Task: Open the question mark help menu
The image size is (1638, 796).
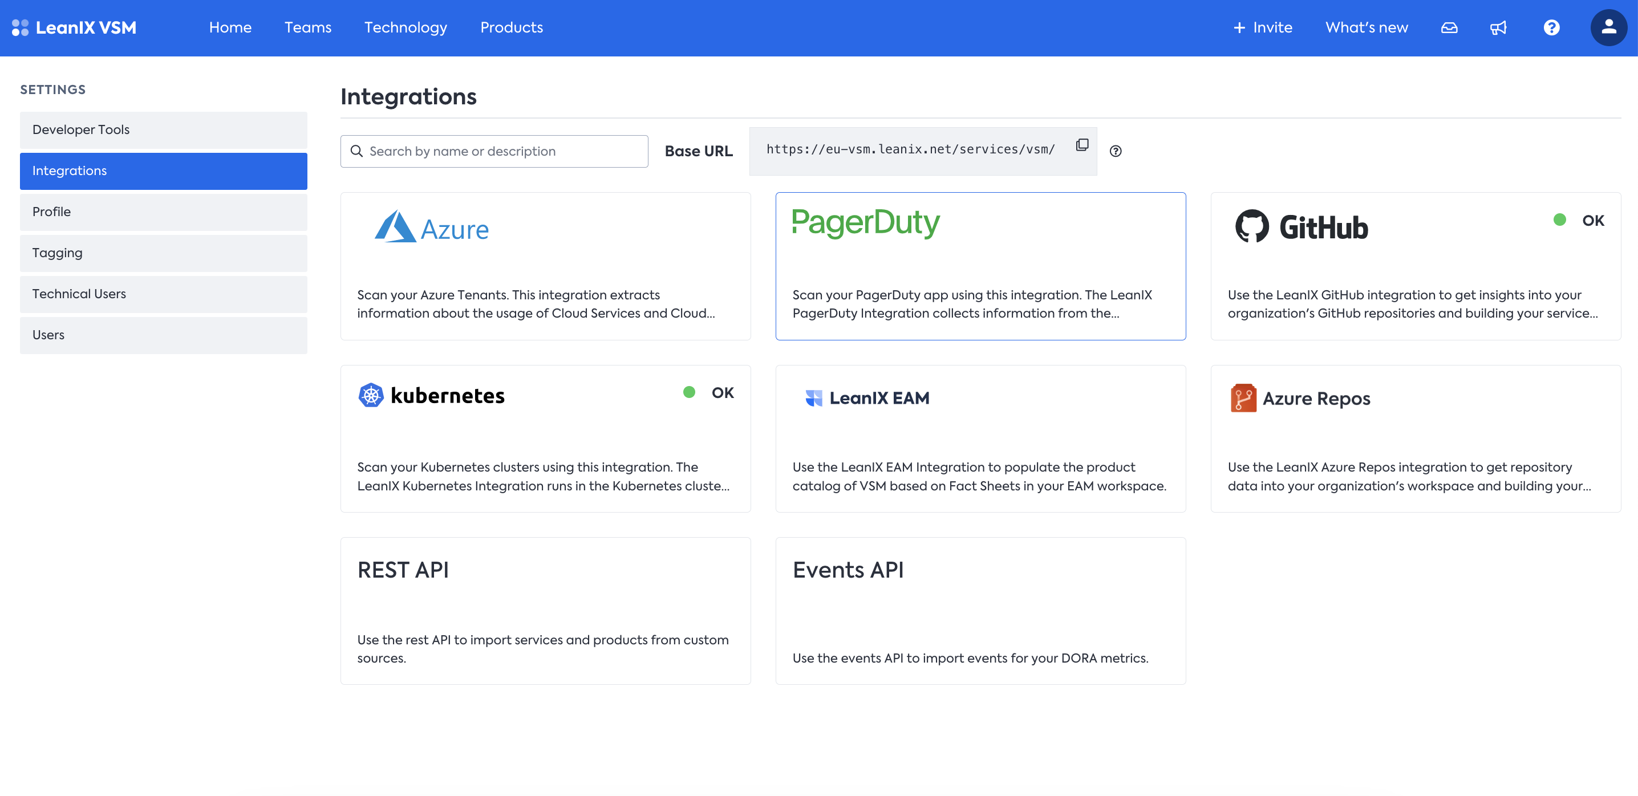Action: (x=1551, y=28)
